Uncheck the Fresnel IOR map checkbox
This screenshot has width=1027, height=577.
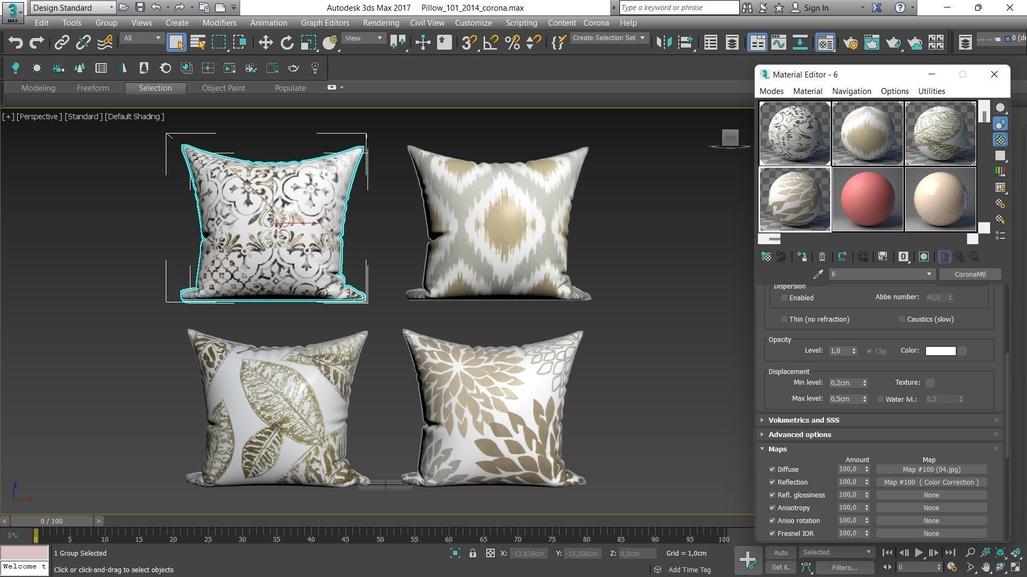pos(772,534)
